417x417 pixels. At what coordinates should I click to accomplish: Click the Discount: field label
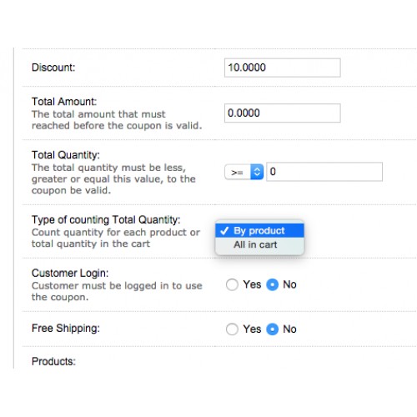53,68
